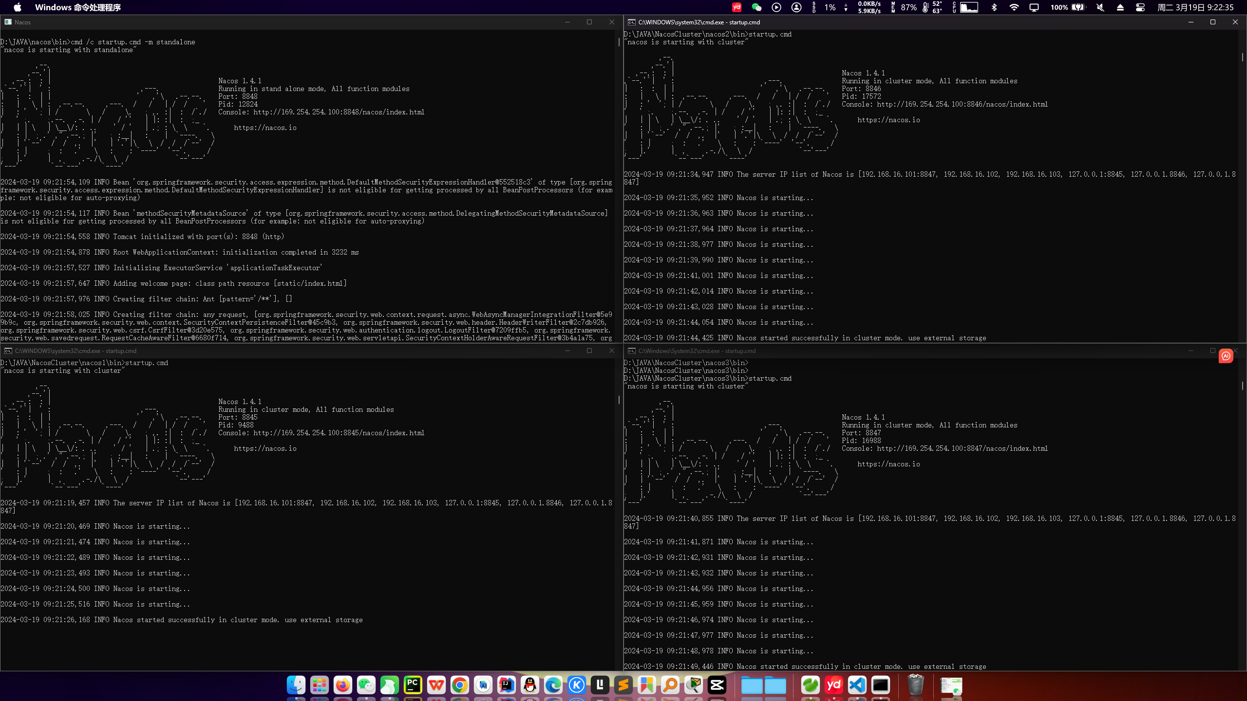The image size is (1247, 701).
Task: Click the nacos1 window scrollbar thumb
Action: tap(619, 400)
